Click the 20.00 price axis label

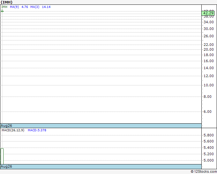[x=209, y=49]
